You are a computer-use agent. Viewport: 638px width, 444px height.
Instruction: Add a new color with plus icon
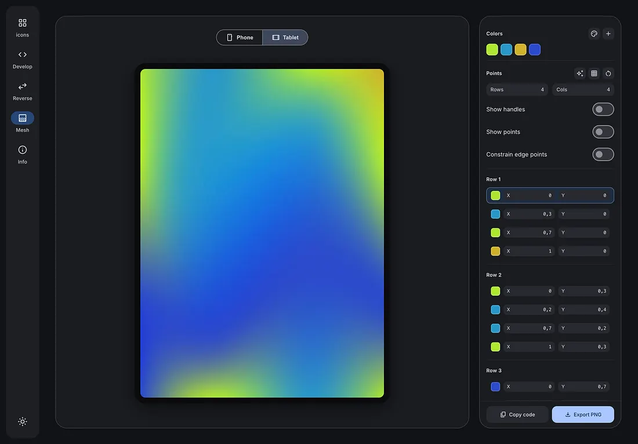[x=608, y=34]
